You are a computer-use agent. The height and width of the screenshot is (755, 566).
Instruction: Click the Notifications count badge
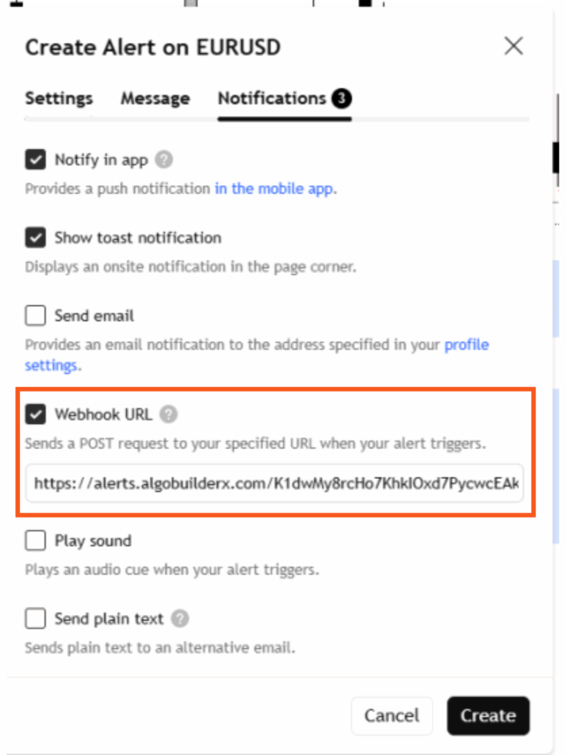[x=341, y=98]
